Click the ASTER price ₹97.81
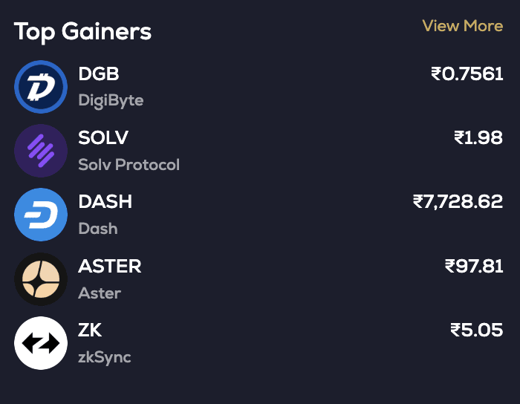The width and height of the screenshot is (520, 404). pos(474,266)
